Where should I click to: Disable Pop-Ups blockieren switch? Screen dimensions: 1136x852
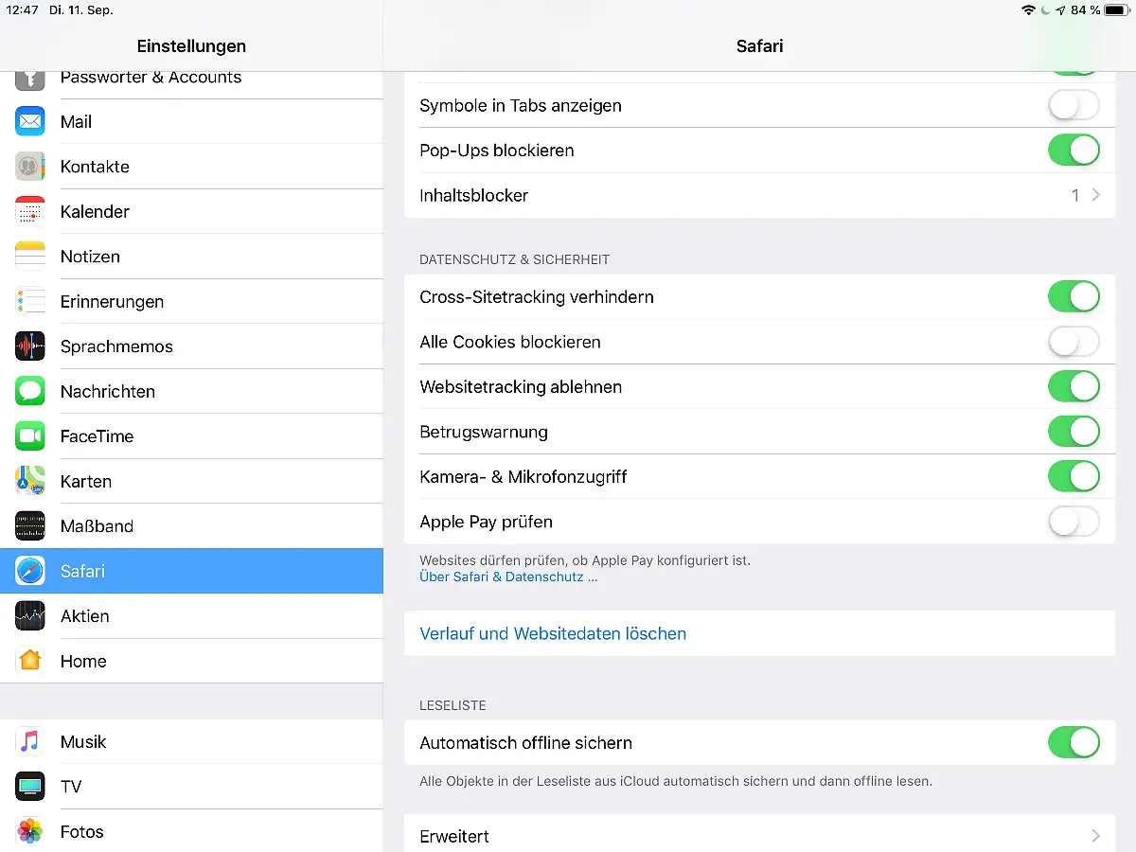click(1074, 151)
